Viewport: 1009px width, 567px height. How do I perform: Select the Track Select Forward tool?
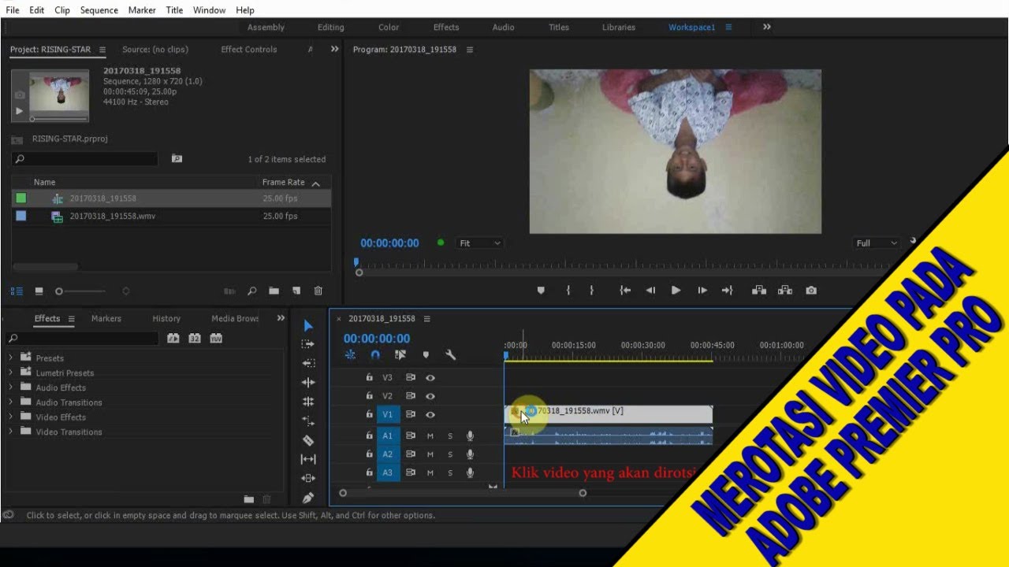pyautogui.click(x=308, y=344)
